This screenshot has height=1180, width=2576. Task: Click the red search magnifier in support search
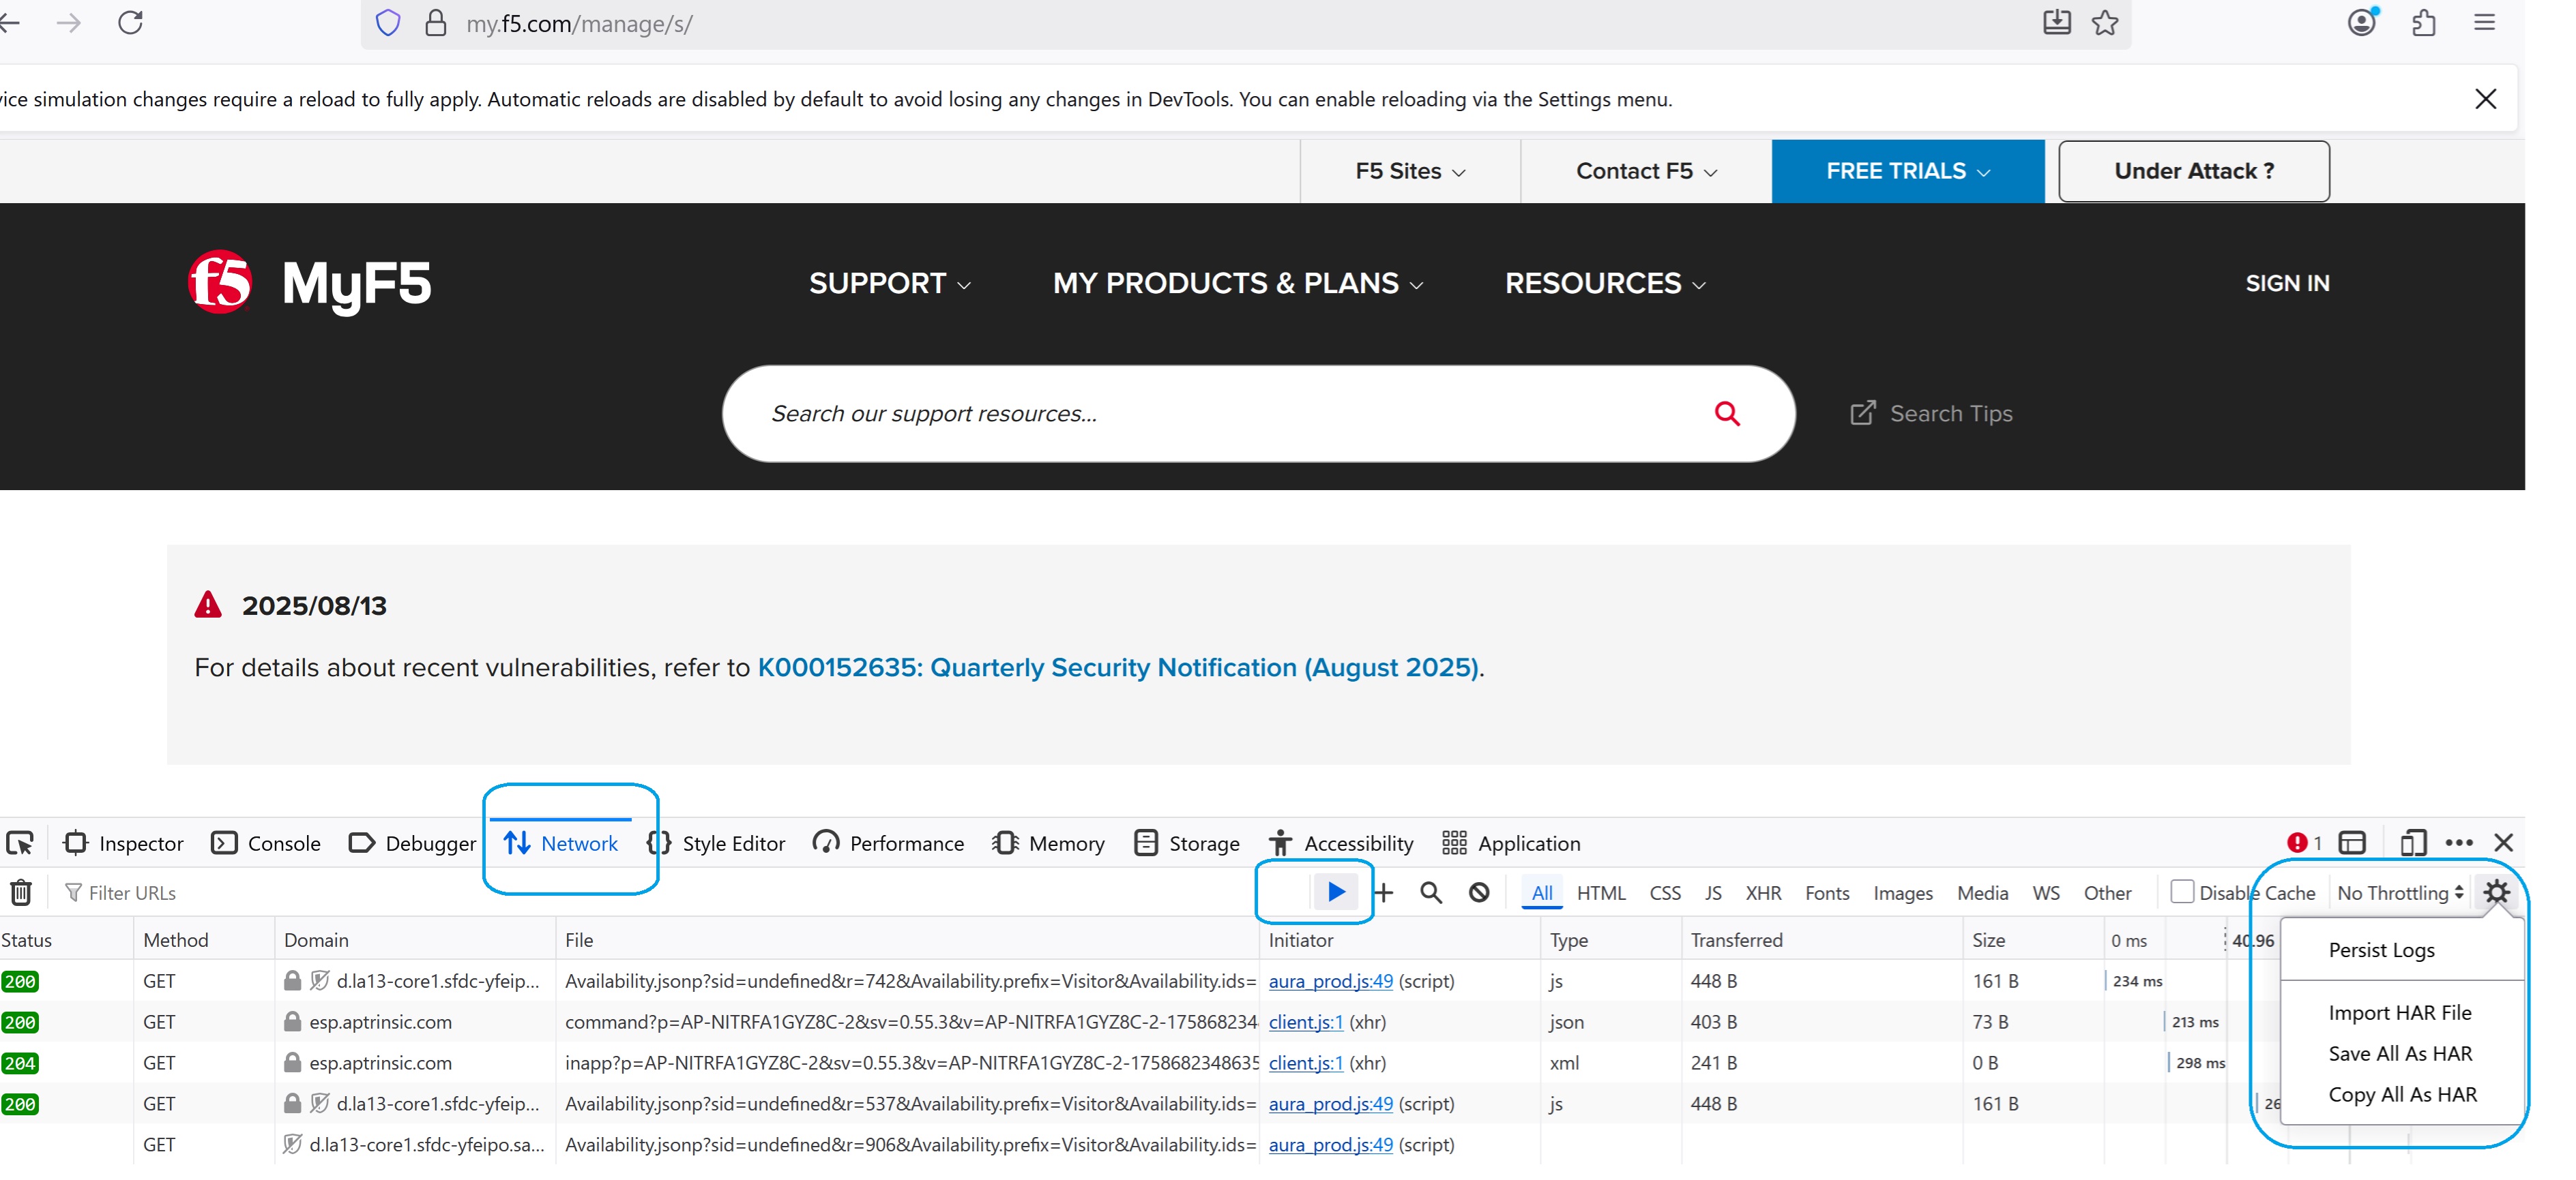pyautogui.click(x=1727, y=414)
